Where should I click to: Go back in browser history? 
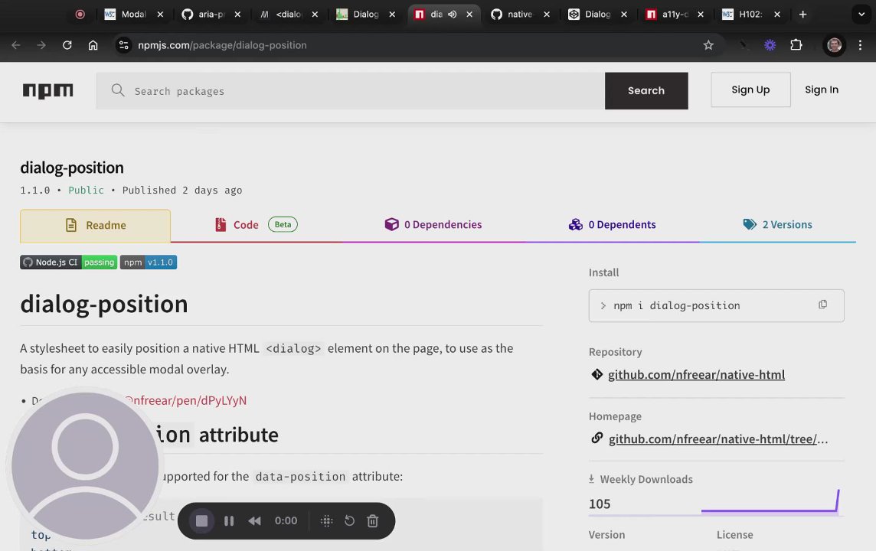[x=15, y=45]
